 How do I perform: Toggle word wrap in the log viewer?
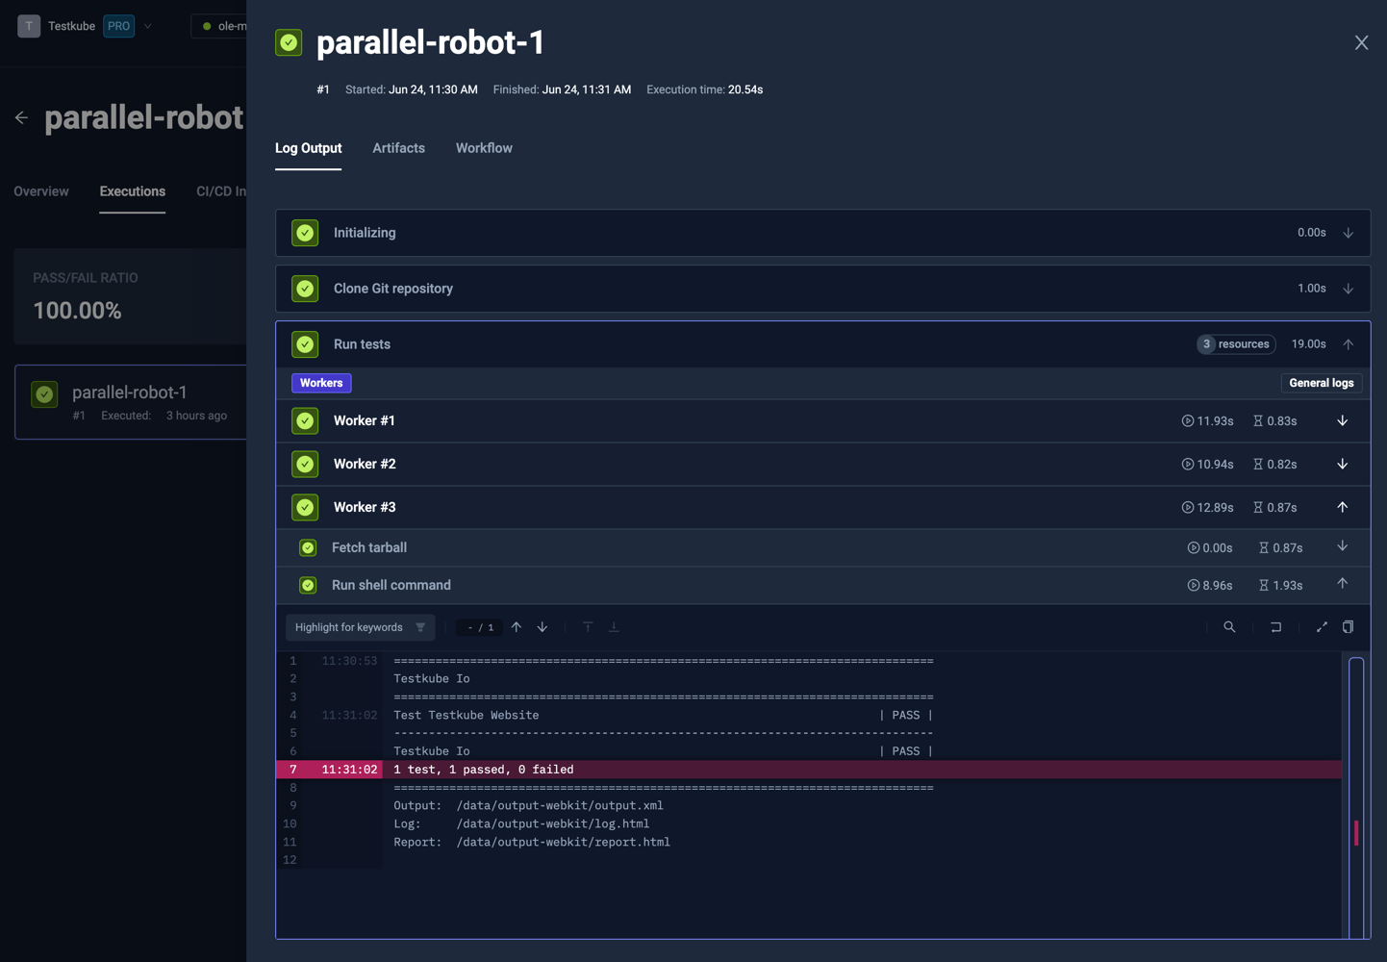tap(1275, 626)
